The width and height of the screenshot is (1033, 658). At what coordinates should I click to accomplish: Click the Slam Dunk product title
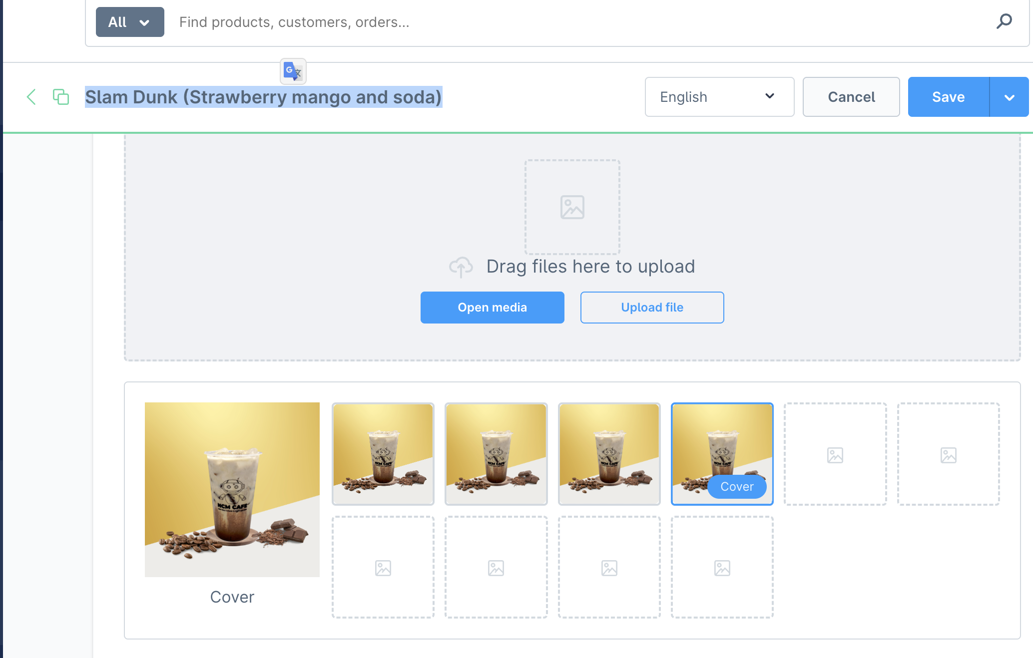click(263, 97)
